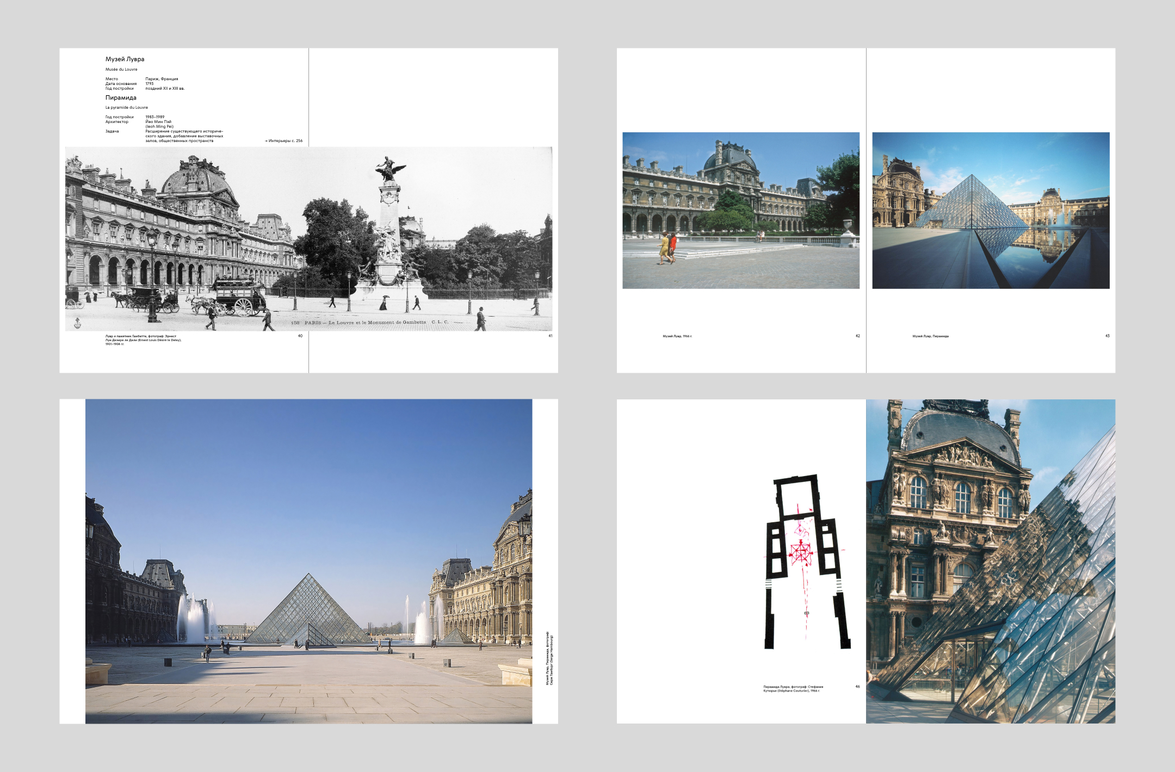
Task: Click the 'Музей Лувра' heading
Action: click(x=125, y=59)
